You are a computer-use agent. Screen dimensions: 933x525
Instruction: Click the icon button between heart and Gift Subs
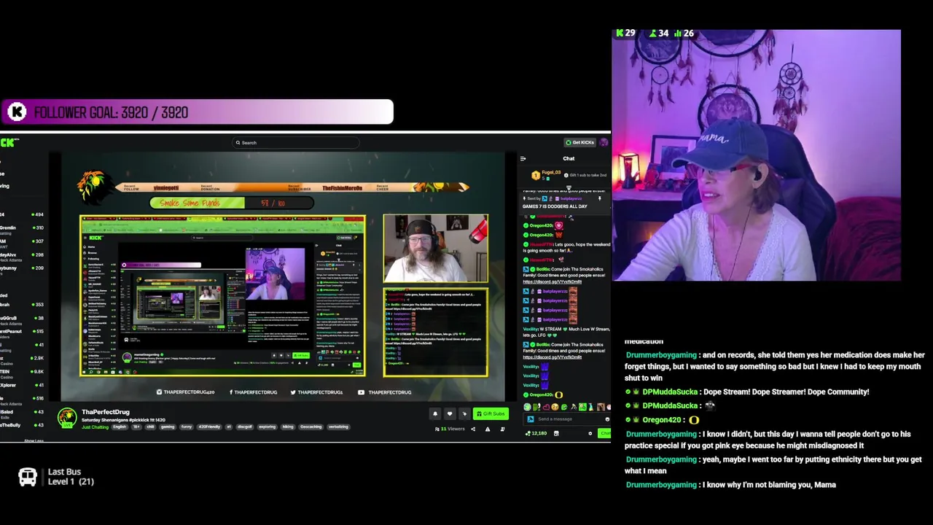(464, 414)
